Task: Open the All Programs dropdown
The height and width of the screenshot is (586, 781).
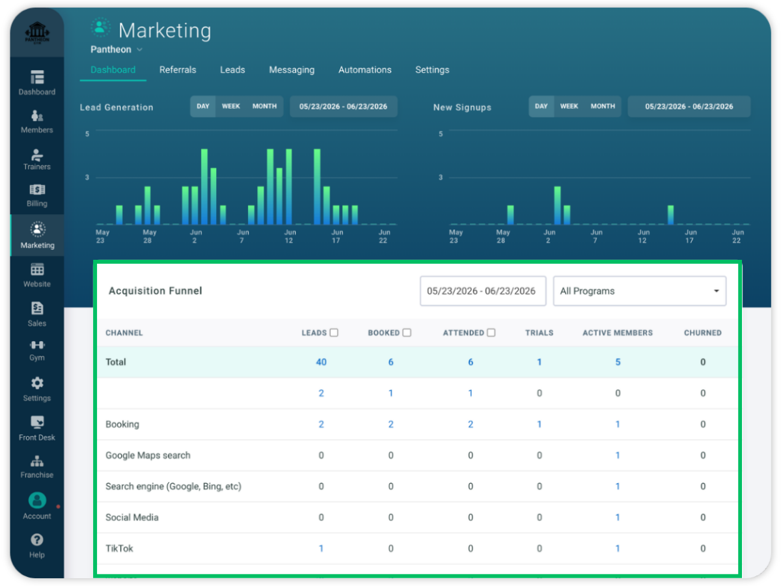Action: [640, 291]
